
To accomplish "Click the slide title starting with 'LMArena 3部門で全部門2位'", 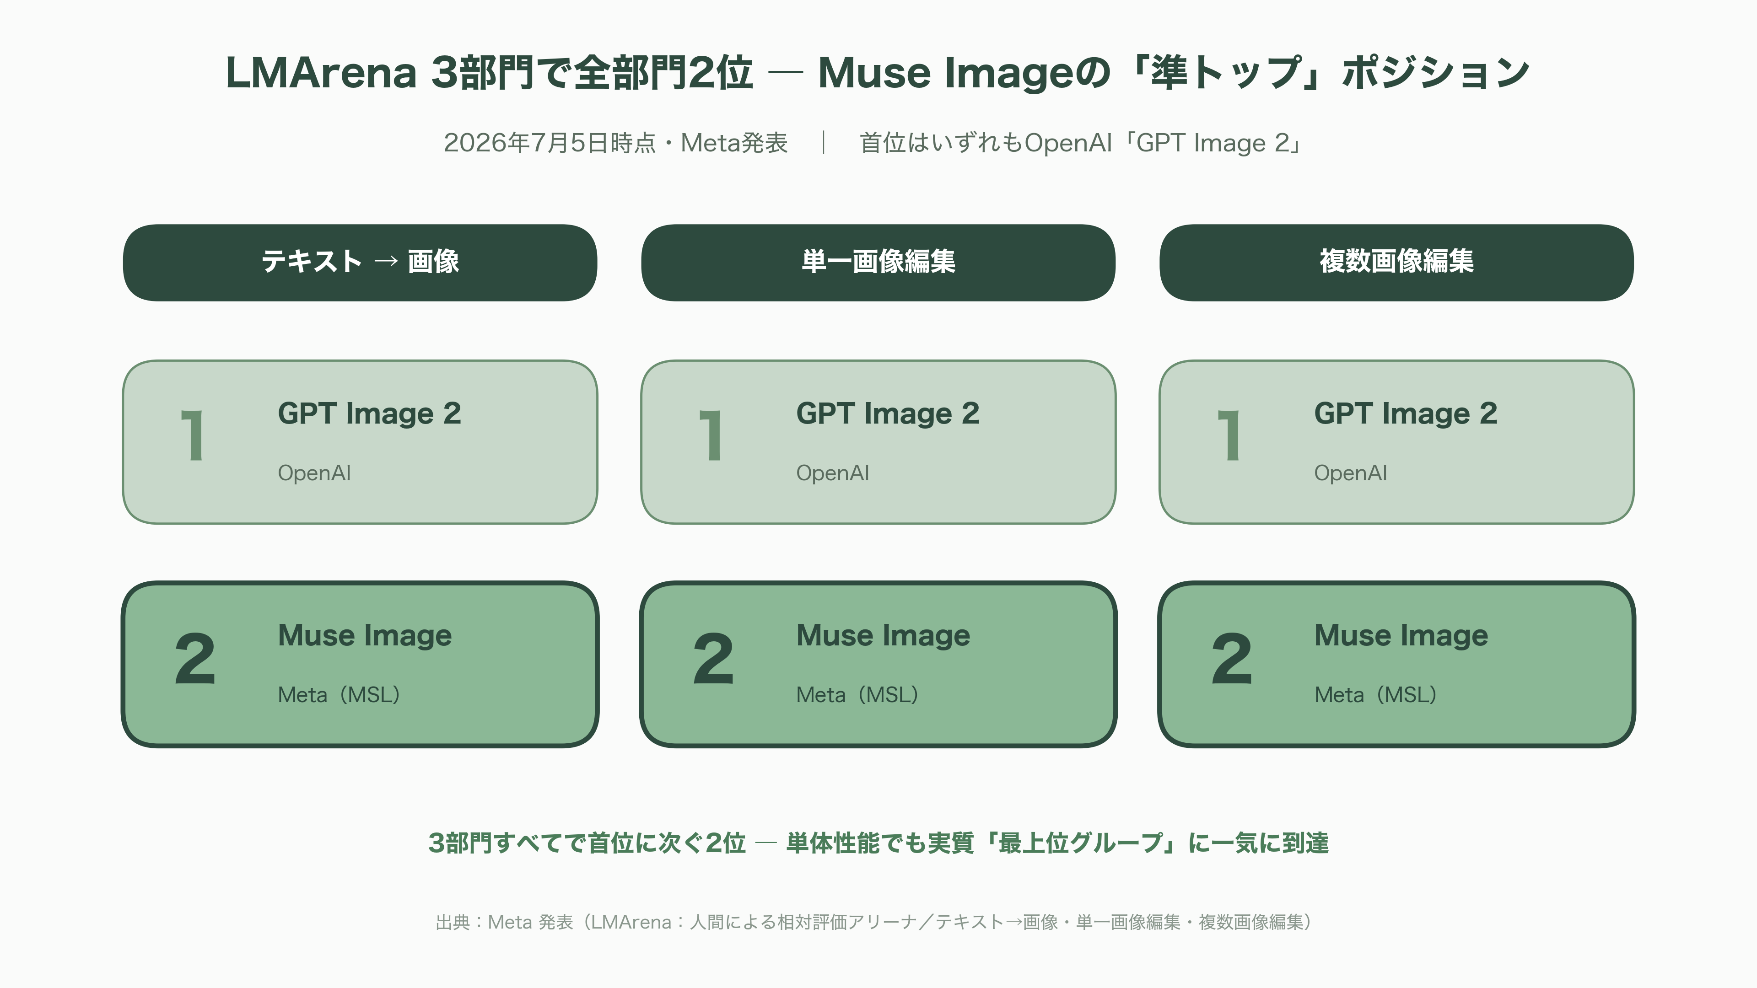I will click(x=878, y=72).
